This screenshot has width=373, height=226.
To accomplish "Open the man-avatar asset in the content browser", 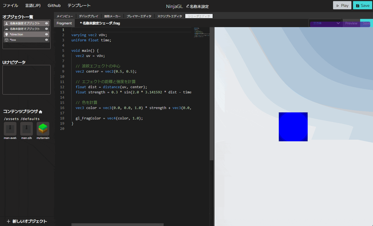I will coord(10,129).
